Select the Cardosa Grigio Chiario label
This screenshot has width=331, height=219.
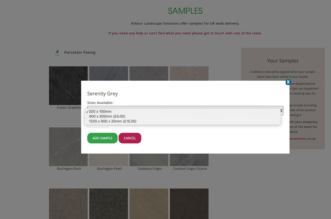pyautogui.click(x=190, y=168)
